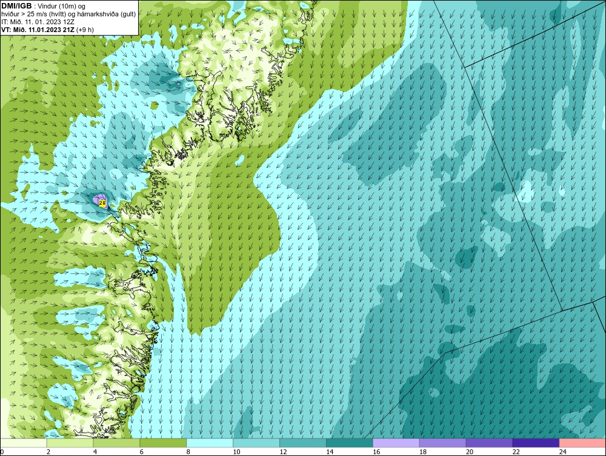This screenshot has height=456, width=606.
Task: Select the 20–22 m/s violet legend swatch
Action: (489, 443)
